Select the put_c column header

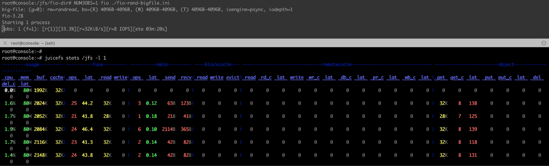505,78
